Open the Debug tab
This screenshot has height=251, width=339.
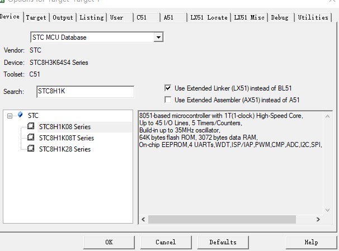(280, 17)
